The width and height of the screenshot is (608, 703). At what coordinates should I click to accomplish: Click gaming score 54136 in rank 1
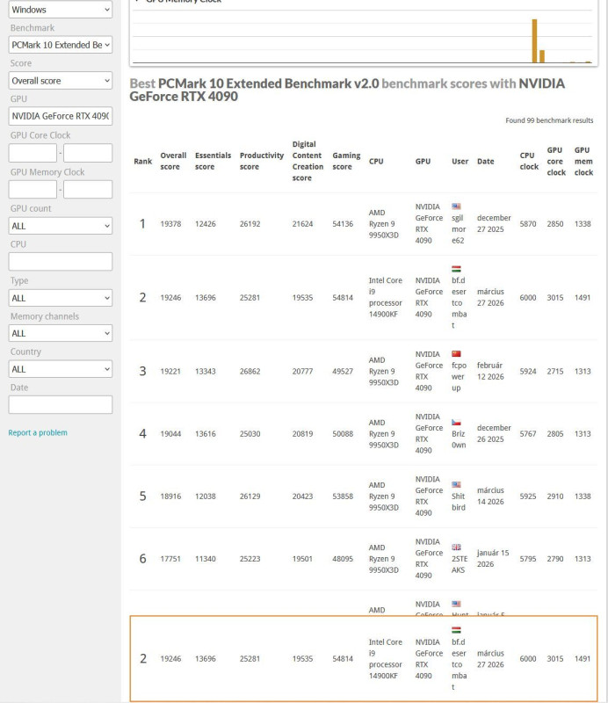click(343, 224)
